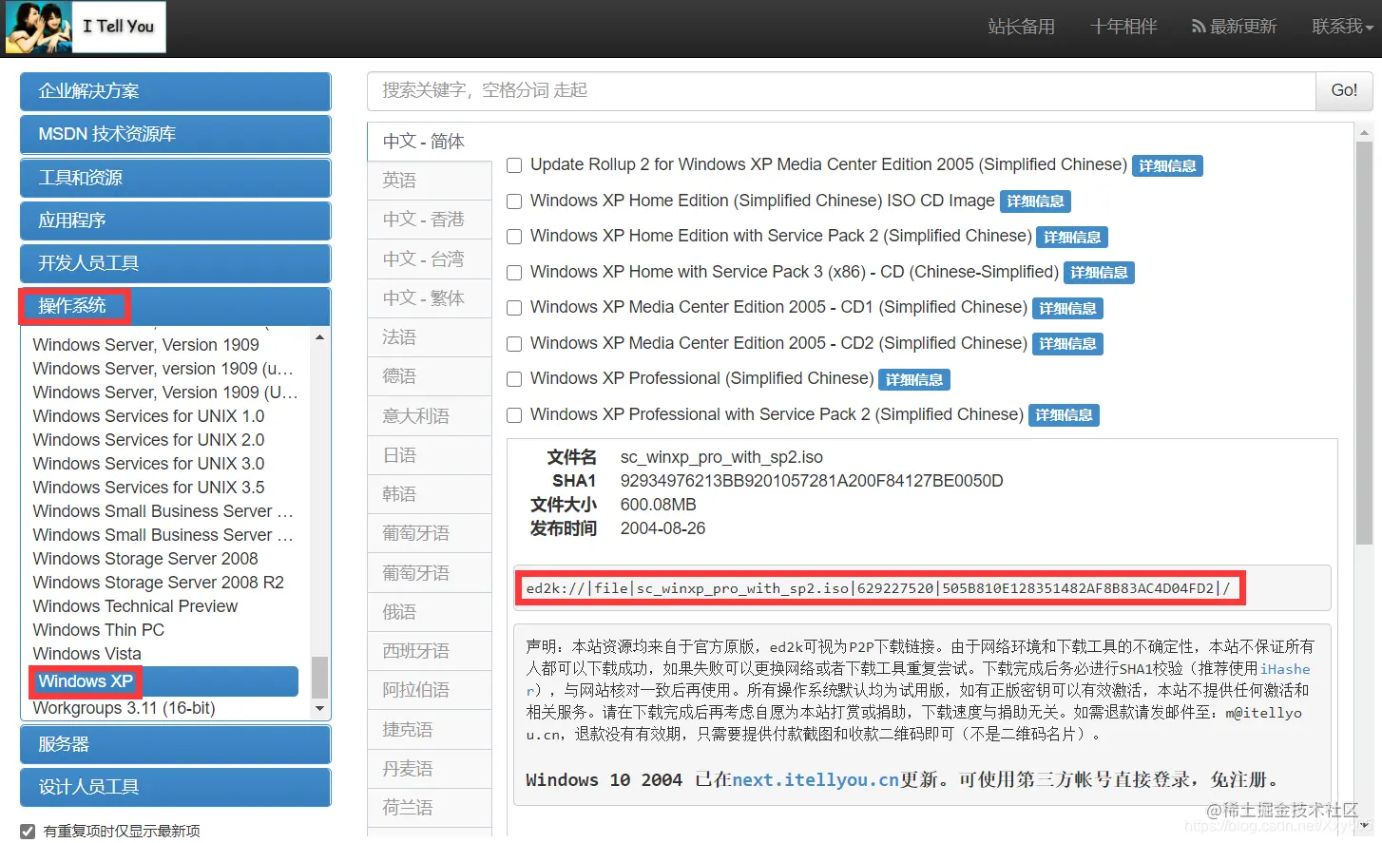Open the next.itellyou.cn link
Image resolution: width=1382 pixels, height=843 pixels.
816,780
